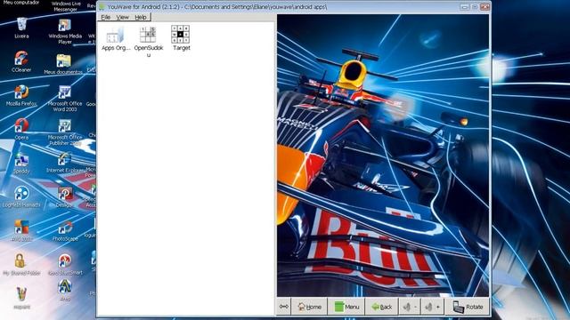Select the Kies StartSmart desktop icon

[x=65, y=264]
